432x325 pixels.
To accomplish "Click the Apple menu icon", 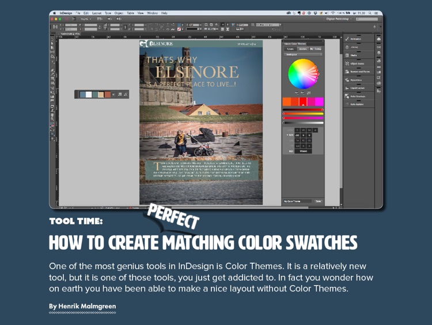I will tap(54, 13).
